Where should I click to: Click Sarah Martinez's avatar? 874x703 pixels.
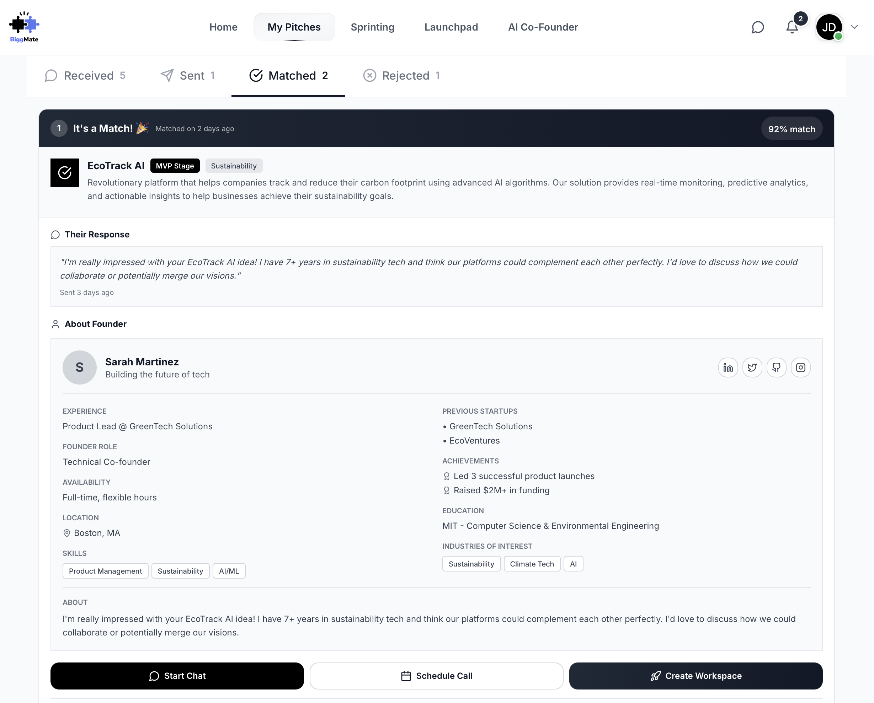(x=79, y=367)
